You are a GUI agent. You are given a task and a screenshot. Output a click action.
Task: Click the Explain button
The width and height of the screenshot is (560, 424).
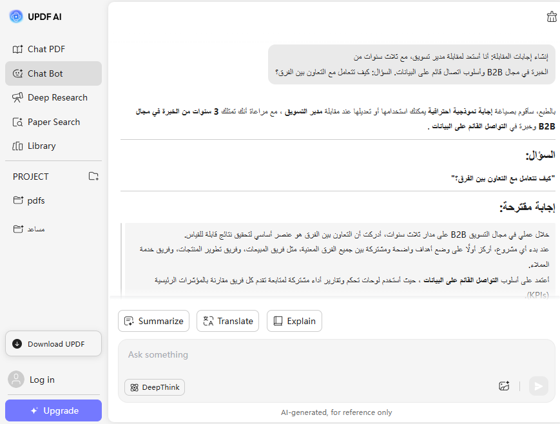tap(294, 321)
